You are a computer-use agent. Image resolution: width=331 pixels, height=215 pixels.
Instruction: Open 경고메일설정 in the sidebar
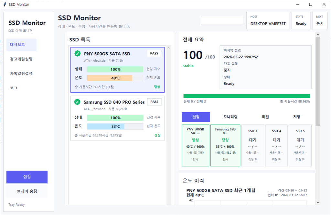point(21,59)
